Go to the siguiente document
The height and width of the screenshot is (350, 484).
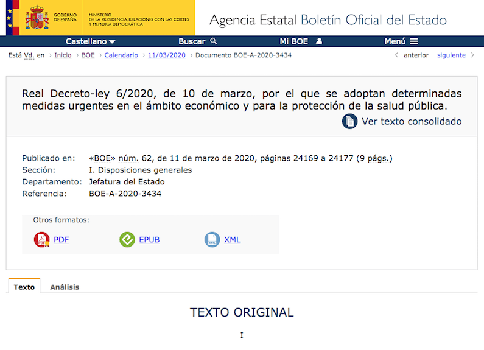451,55
